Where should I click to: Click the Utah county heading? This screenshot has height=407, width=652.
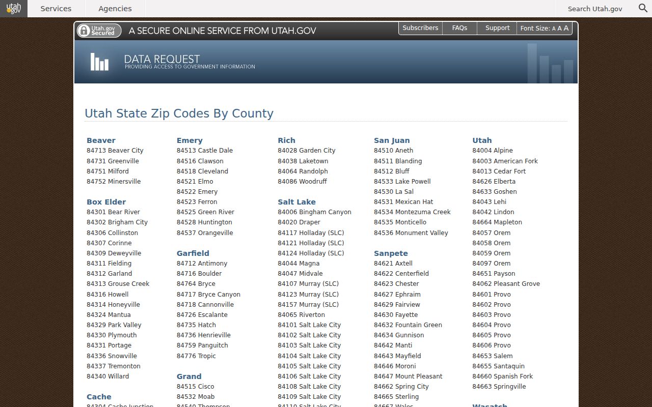482,140
